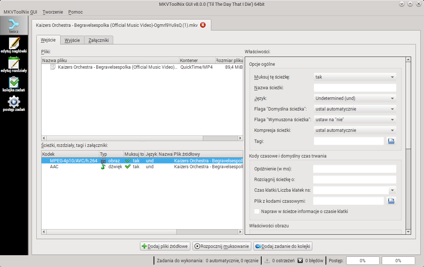Click Dodaj pliki źródłowe button
This screenshot has height=267, width=424.
tap(165, 246)
